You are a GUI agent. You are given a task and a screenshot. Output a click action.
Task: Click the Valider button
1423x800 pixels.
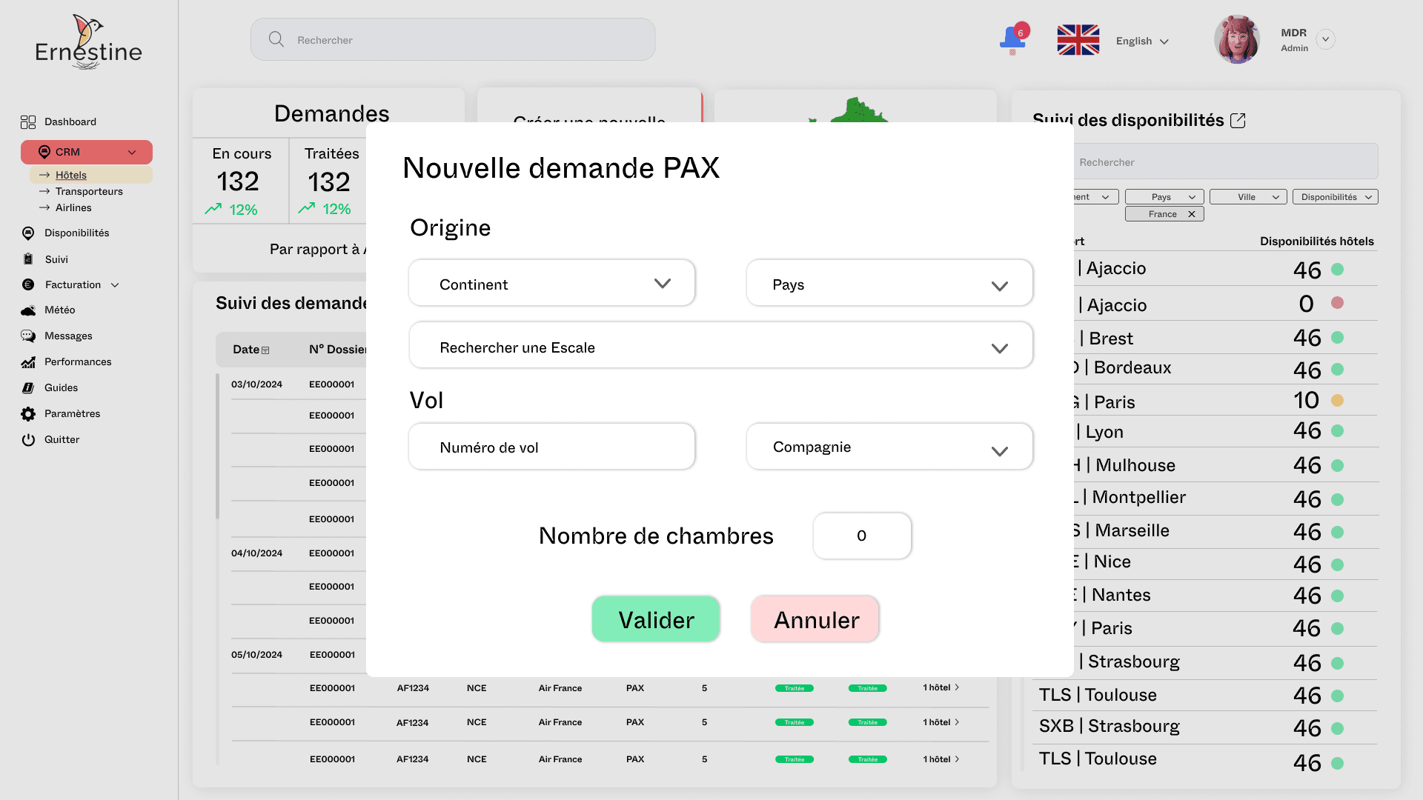655,619
